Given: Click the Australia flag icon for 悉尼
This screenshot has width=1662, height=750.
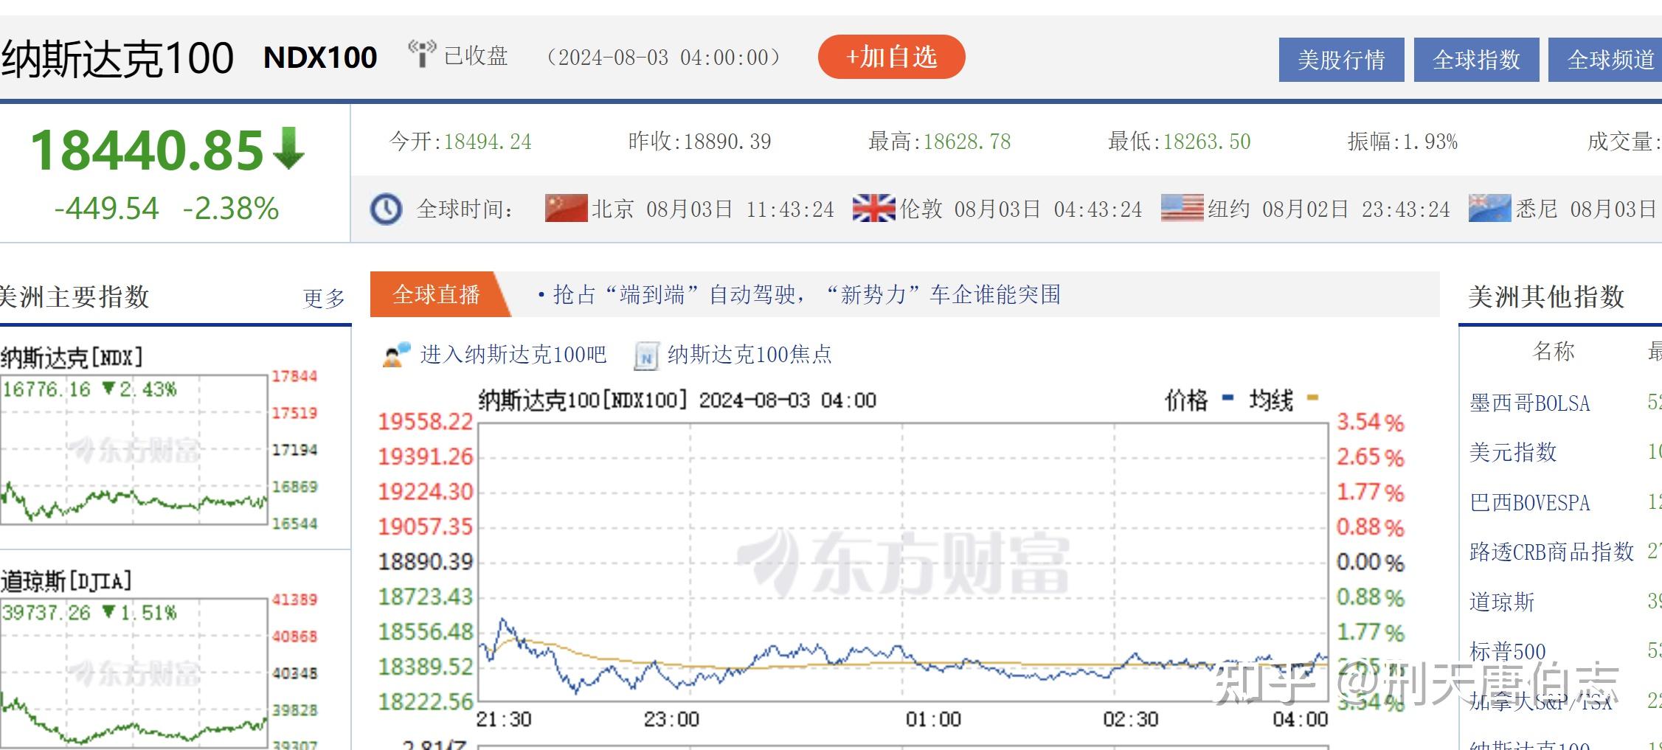Looking at the screenshot, I should pos(1489,209).
